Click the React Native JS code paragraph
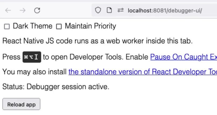Viewport: 217px width, 115px height. (98, 41)
